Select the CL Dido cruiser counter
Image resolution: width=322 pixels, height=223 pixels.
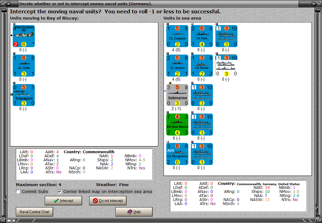pos(24,65)
